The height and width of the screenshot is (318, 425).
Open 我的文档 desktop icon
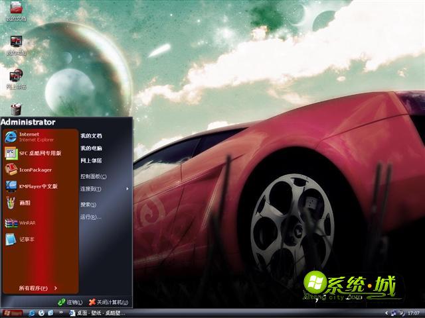click(15, 11)
